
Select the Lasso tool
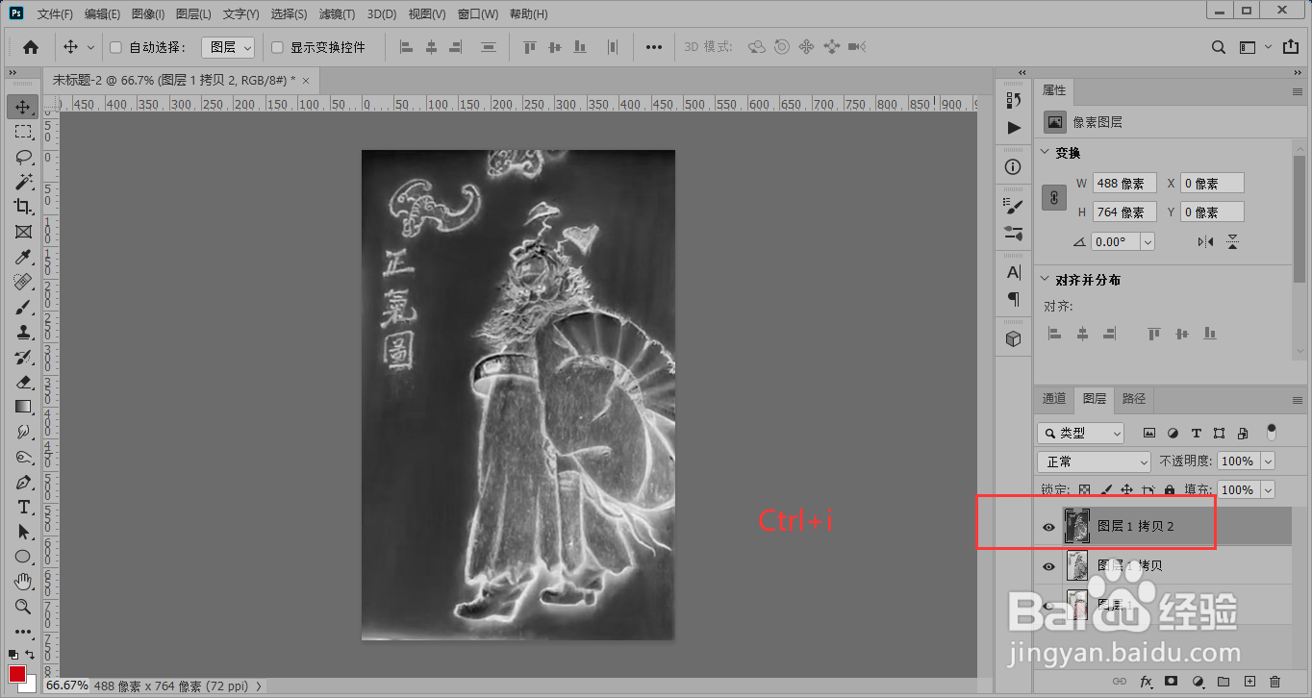pos(23,157)
